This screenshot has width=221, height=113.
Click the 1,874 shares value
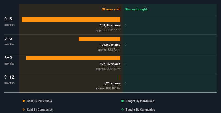pos(112,83)
